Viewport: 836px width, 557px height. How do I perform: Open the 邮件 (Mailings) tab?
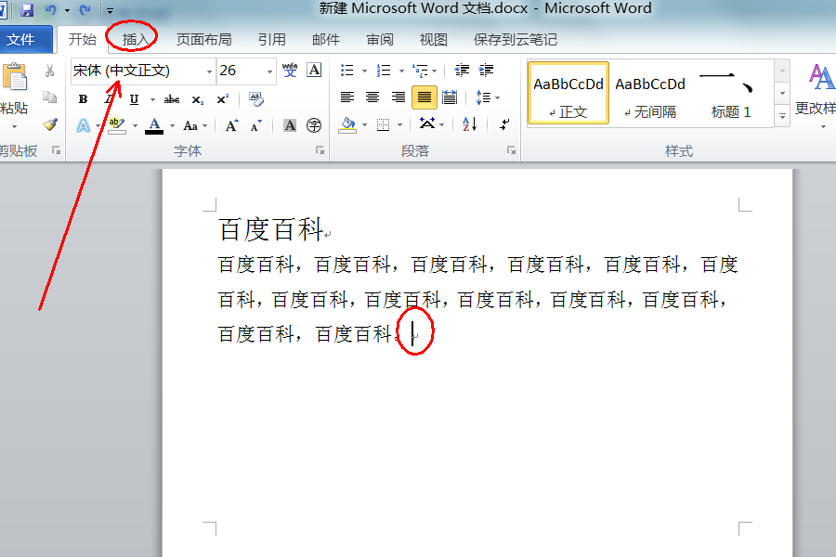click(326, 39)
